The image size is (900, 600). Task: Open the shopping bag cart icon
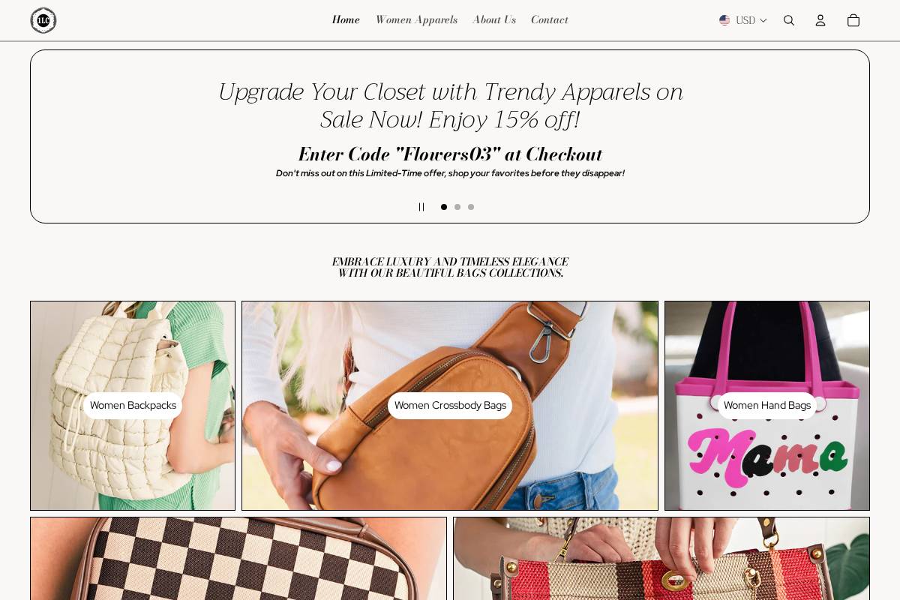coord(853,20)
